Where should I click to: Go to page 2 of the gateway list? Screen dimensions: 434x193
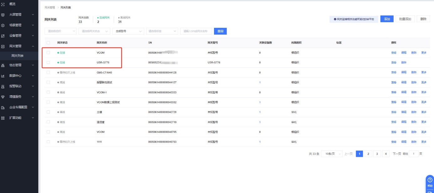click(368, 154)
